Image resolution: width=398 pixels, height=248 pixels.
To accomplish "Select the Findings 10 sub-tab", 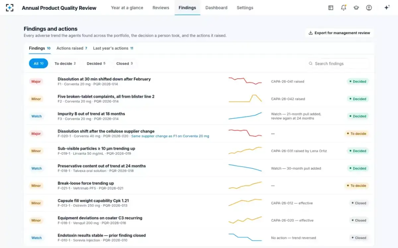I will tap(39, 48).
